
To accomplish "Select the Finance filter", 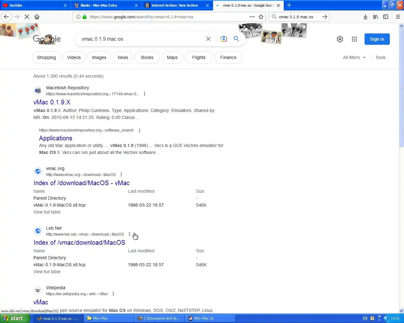I will [229, 57].
